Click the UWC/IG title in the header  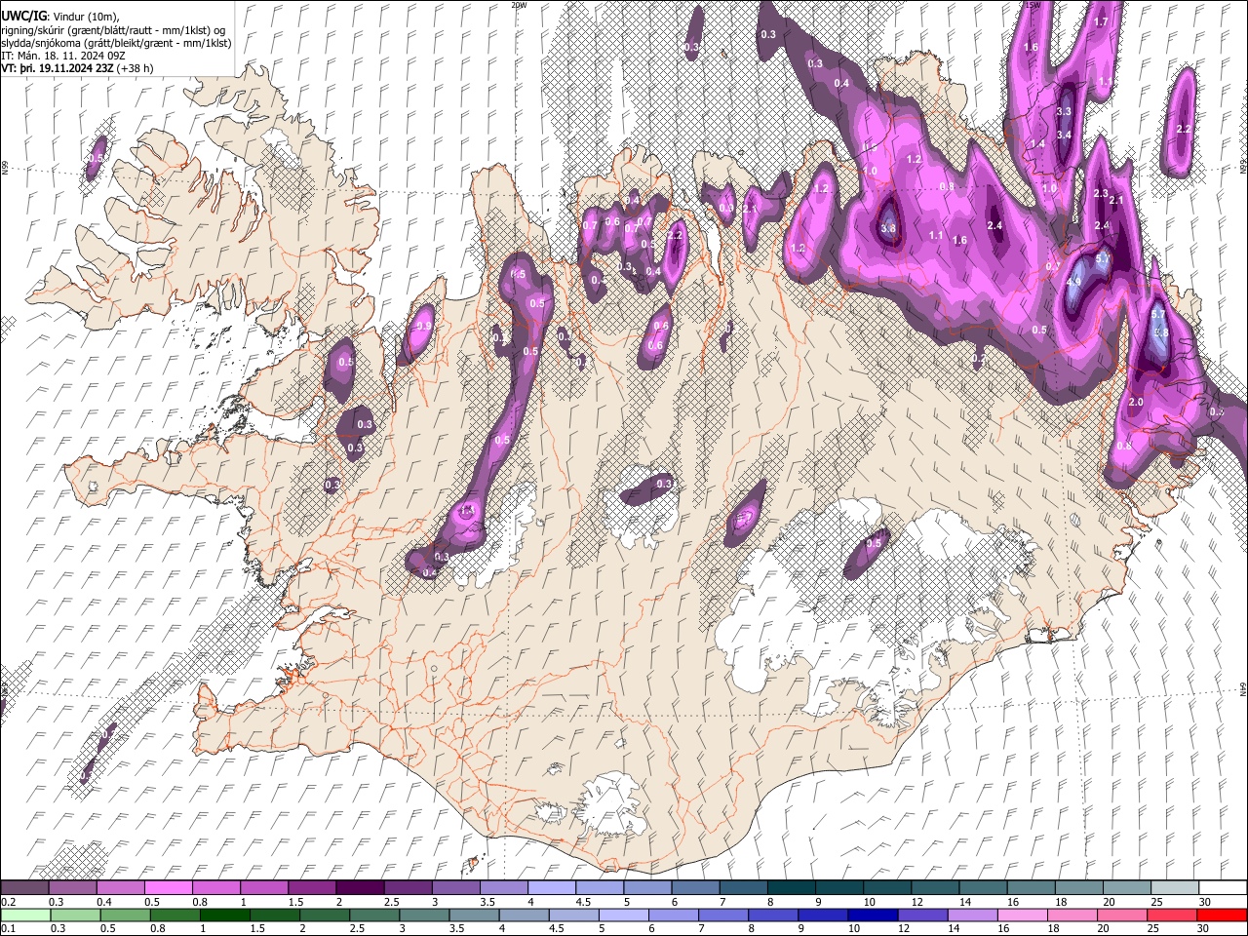click(23, 16)
